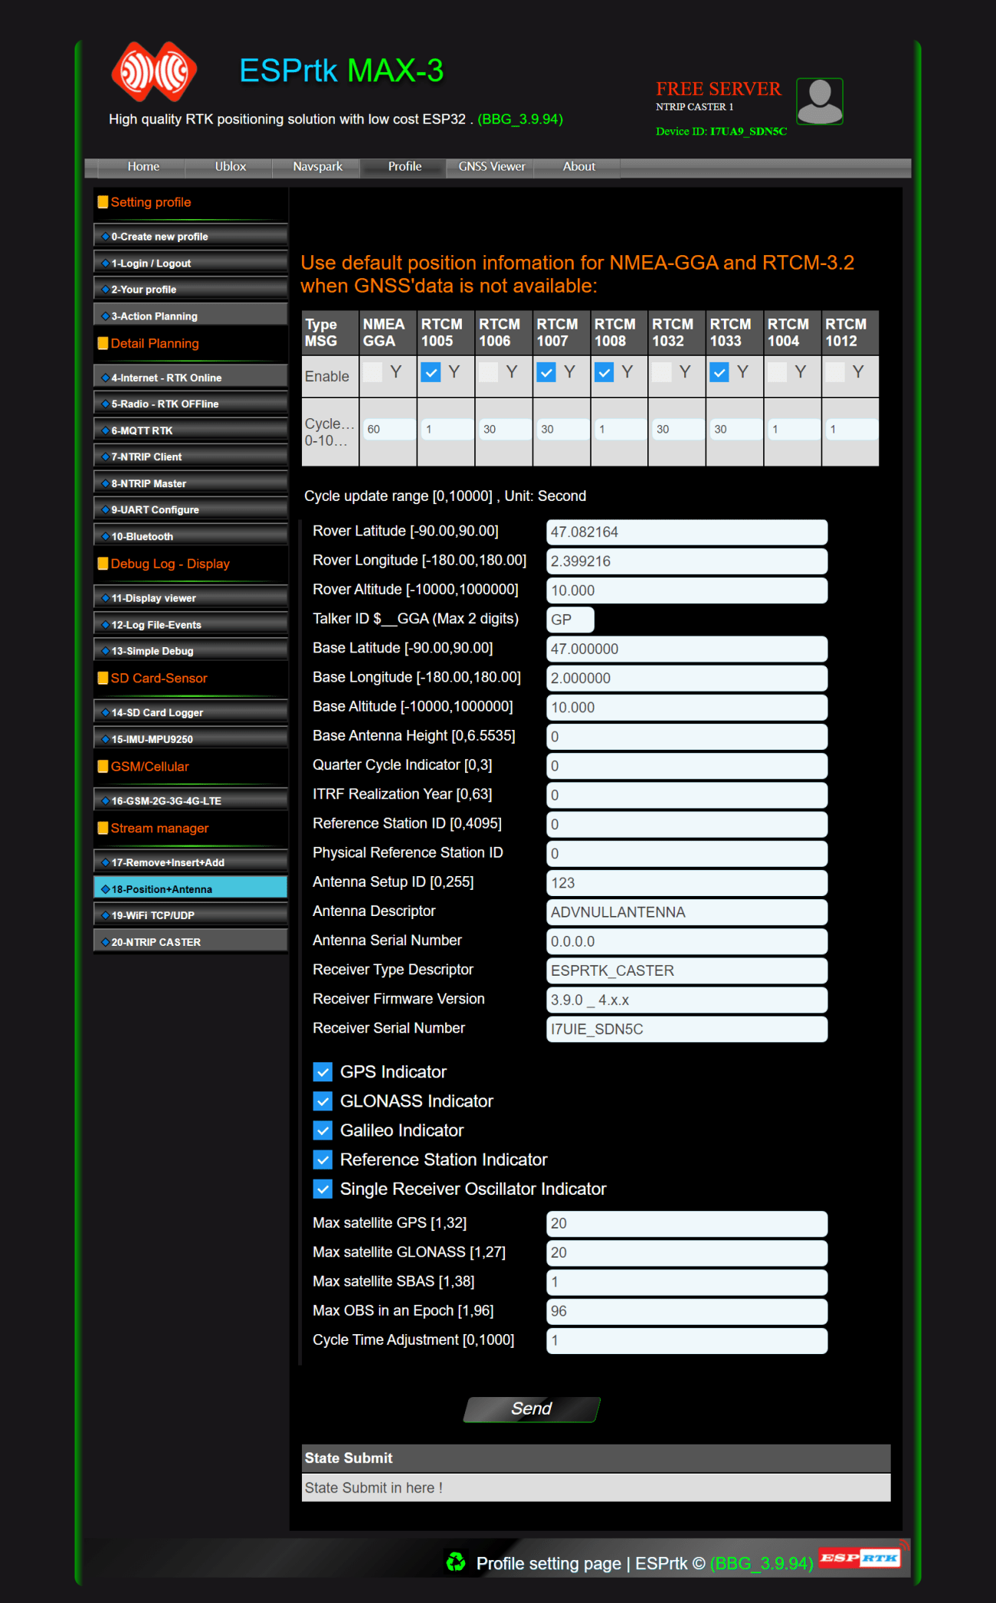Click the Rover Latitude input field
The image size is (996, 1603).
click(686, 532)
